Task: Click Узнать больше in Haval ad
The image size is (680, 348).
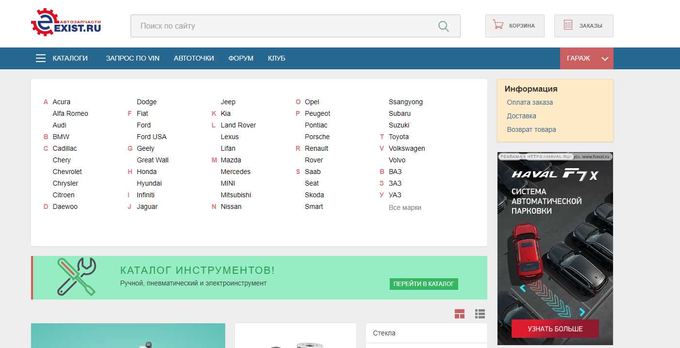Action: 555,329
